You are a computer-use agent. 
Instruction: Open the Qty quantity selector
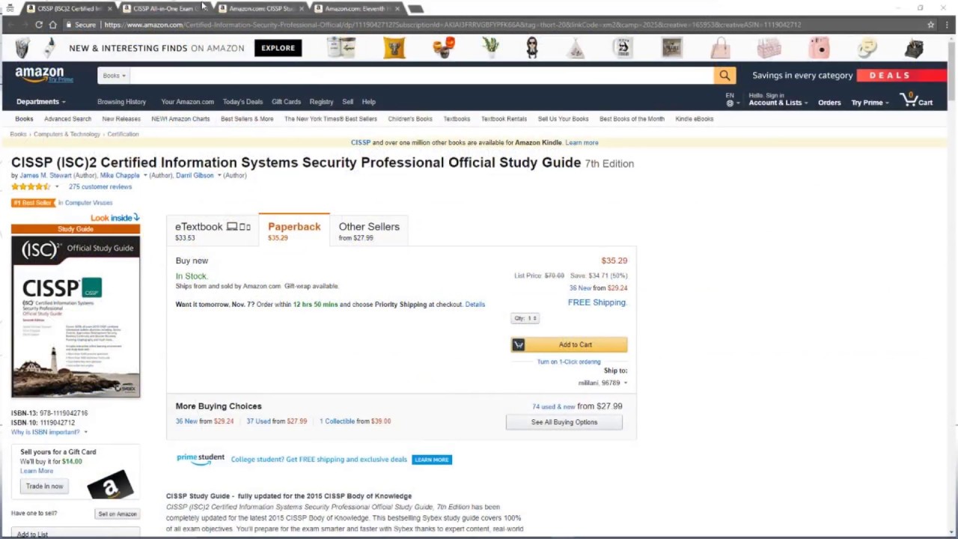[525, 318]
